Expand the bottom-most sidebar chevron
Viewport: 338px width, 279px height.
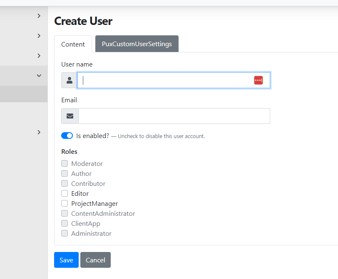[39, 132]
